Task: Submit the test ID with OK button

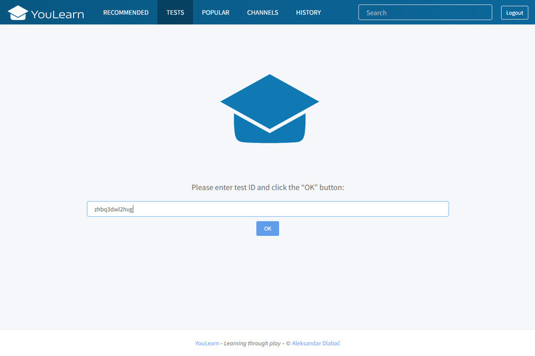Action: click(x=268, y=229)
